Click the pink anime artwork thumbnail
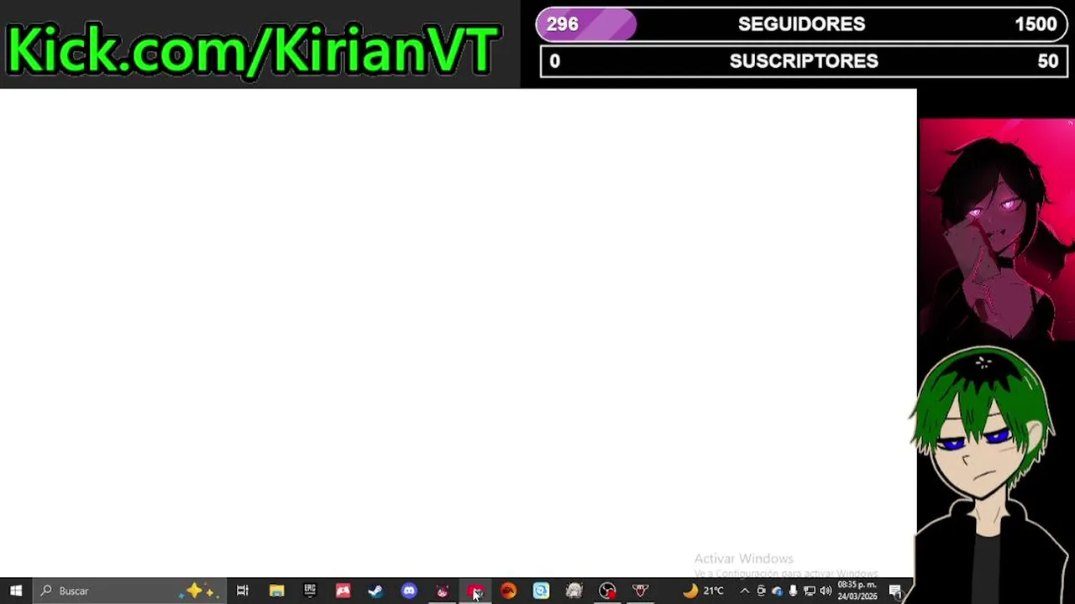Viewport: 1075px width, 604px height. 996,229
